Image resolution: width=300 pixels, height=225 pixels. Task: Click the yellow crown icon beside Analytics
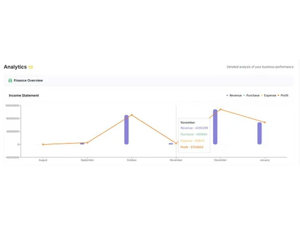click(31, 67)
